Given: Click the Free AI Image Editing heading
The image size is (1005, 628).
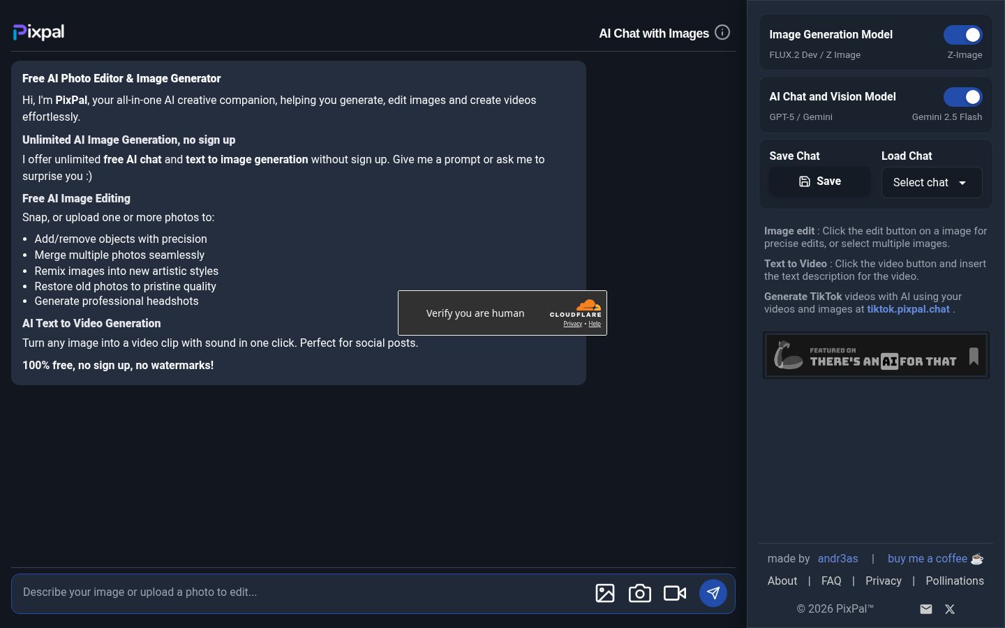Looking at the screenshot, I should (x=76, y=199).
